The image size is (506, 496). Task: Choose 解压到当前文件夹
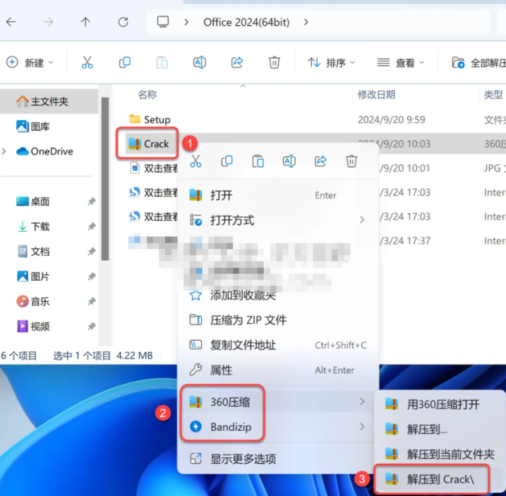coord(440,454)
